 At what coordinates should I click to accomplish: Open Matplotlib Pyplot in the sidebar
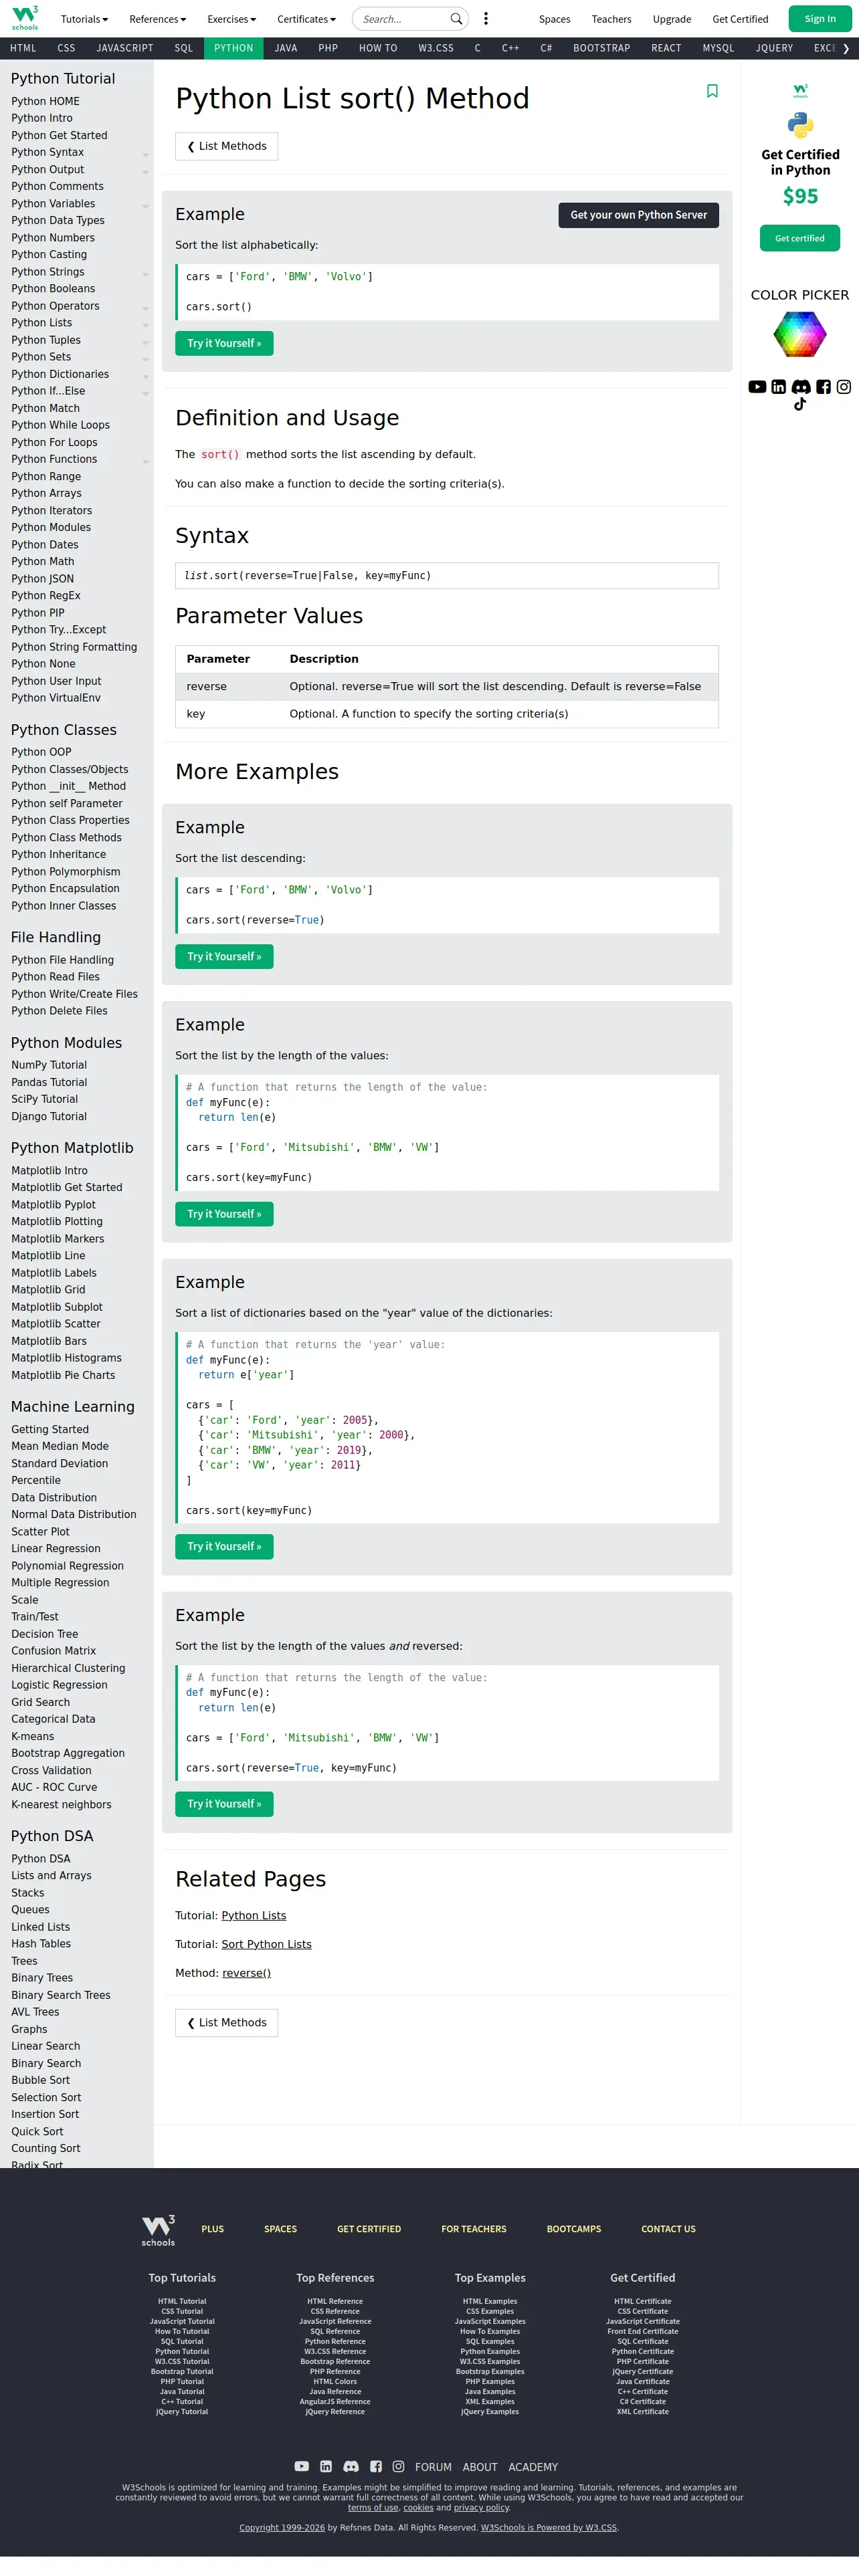54,1205
